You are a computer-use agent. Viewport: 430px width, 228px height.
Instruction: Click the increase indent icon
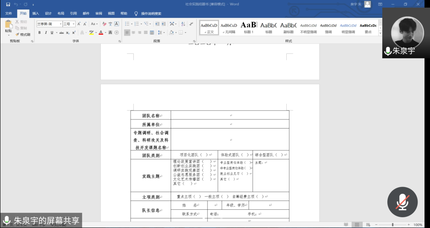pyautogui.click(x=163, y=24)
